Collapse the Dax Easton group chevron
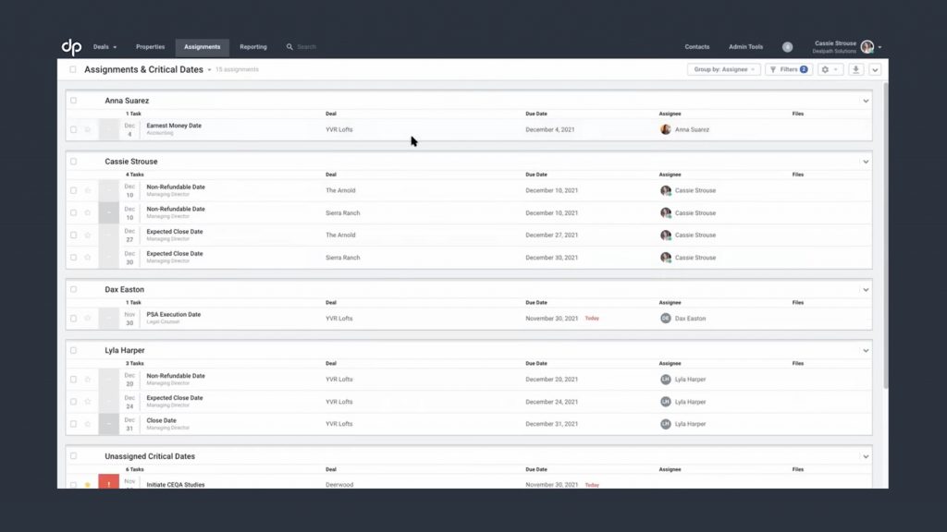The height and width of the screenshot is (532, 947). [866, 290]
